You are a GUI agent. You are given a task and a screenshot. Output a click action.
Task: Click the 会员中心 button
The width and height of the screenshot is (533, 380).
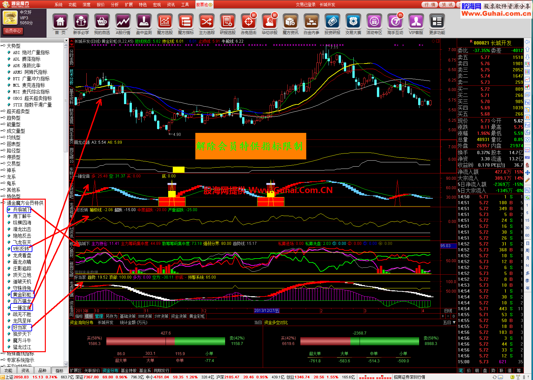point(13,31)
